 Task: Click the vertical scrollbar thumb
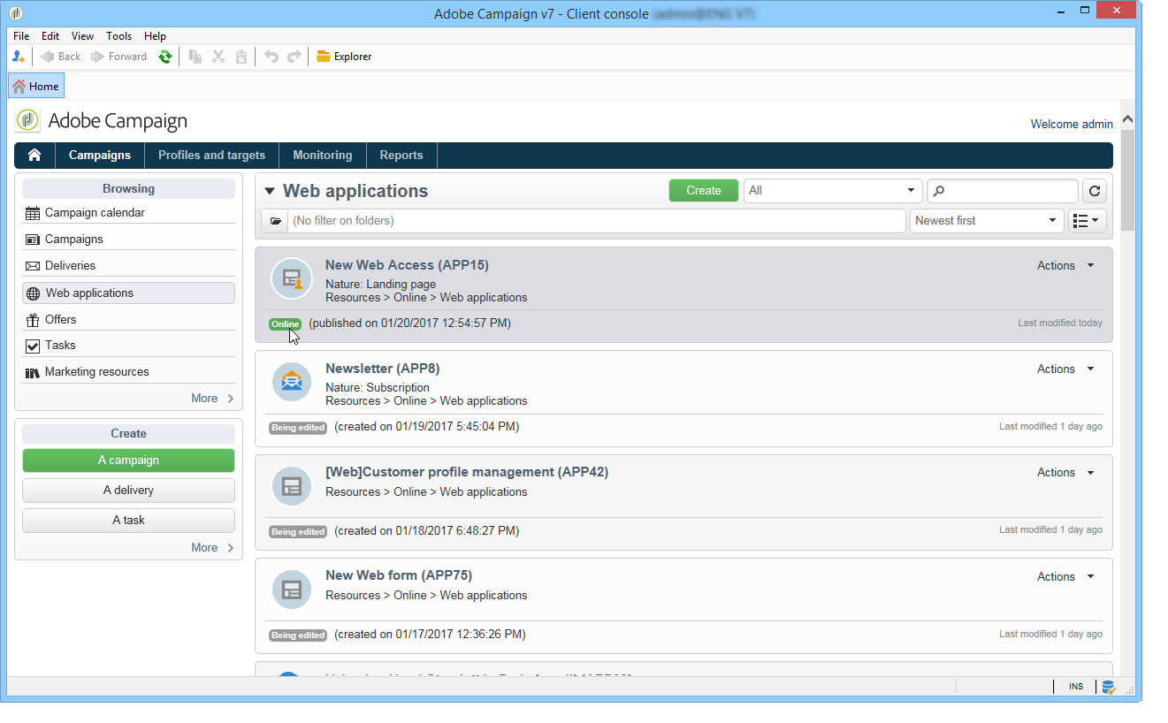point(1127,180)
